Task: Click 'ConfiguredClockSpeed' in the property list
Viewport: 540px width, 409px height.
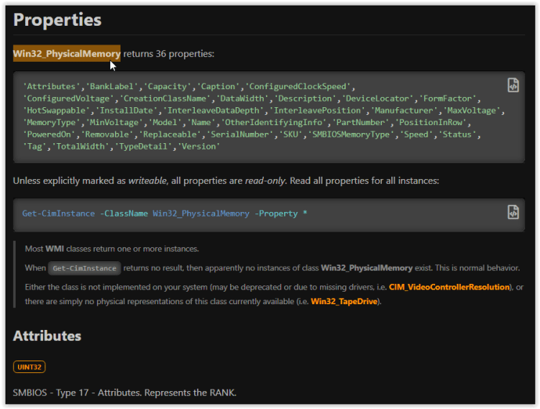Action: (x=298, y=86)
